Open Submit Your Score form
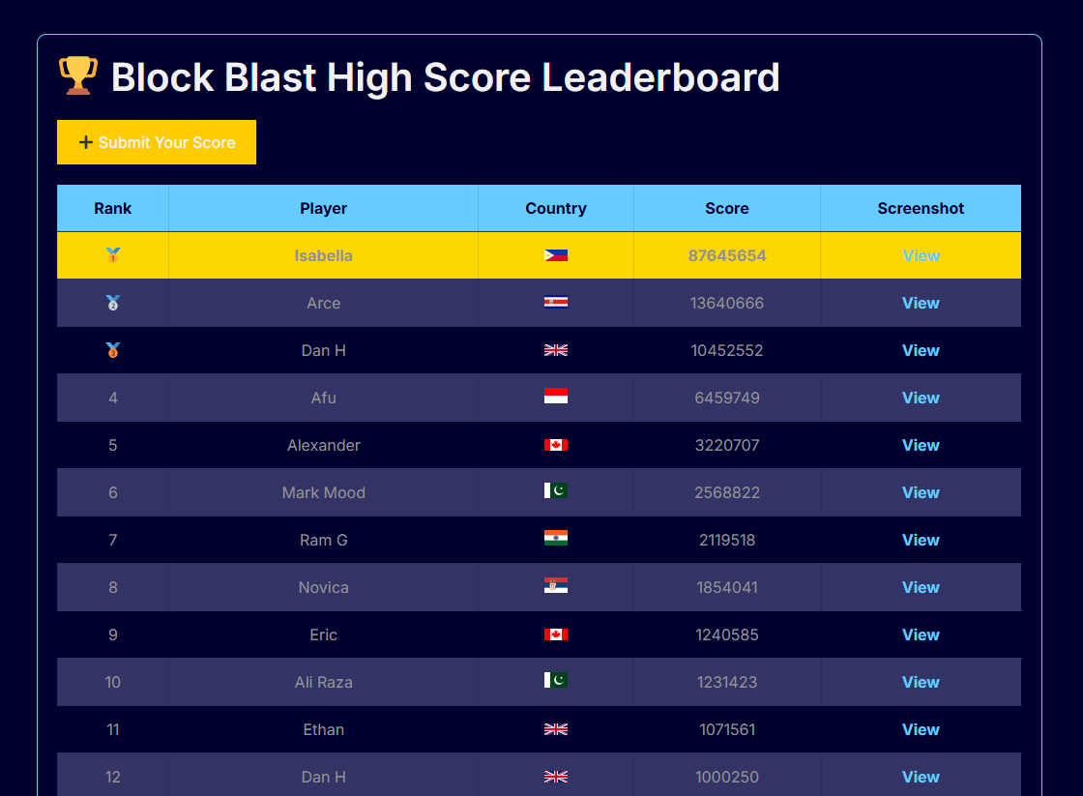 click(x=157, y=141)
